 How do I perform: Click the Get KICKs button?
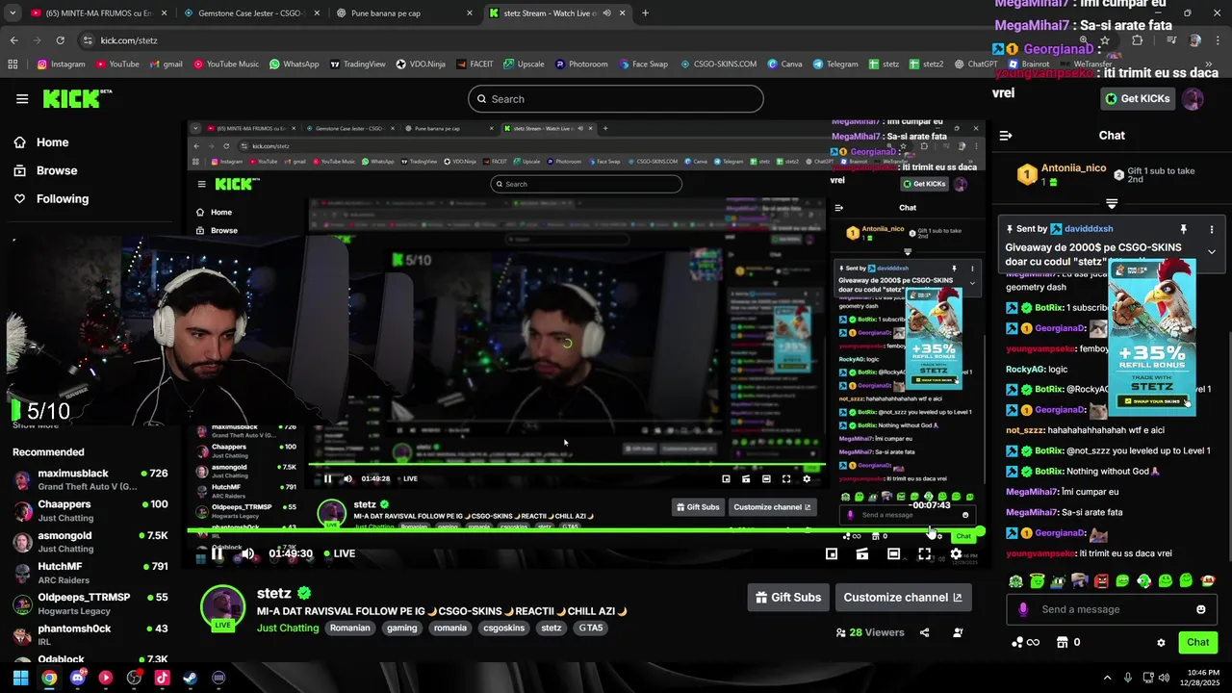[1138, 98]
